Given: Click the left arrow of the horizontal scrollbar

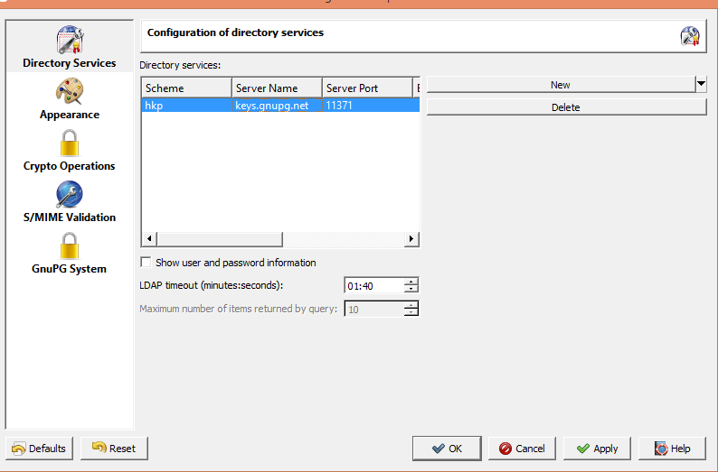Looking at the screenshot, I should click(x=149, y=239).
